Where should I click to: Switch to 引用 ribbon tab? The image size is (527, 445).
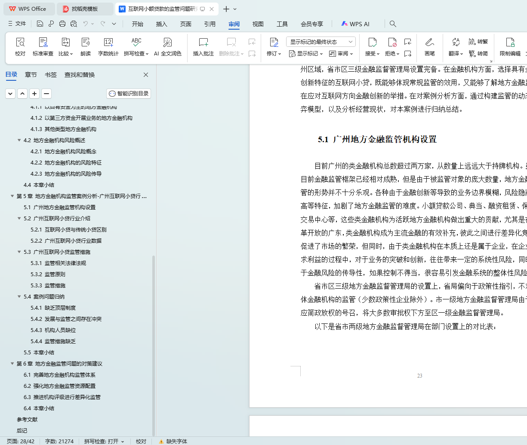point(210,24)
